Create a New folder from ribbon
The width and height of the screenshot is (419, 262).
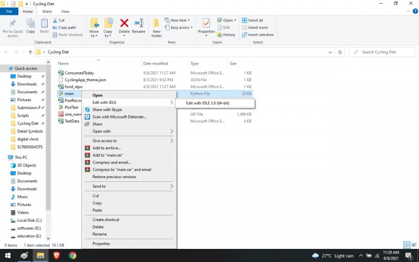click(157, 28)
